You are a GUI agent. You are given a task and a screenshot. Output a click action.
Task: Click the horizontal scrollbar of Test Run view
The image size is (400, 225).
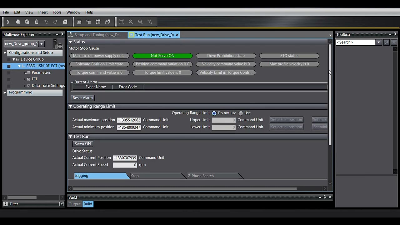coord(185,188)
